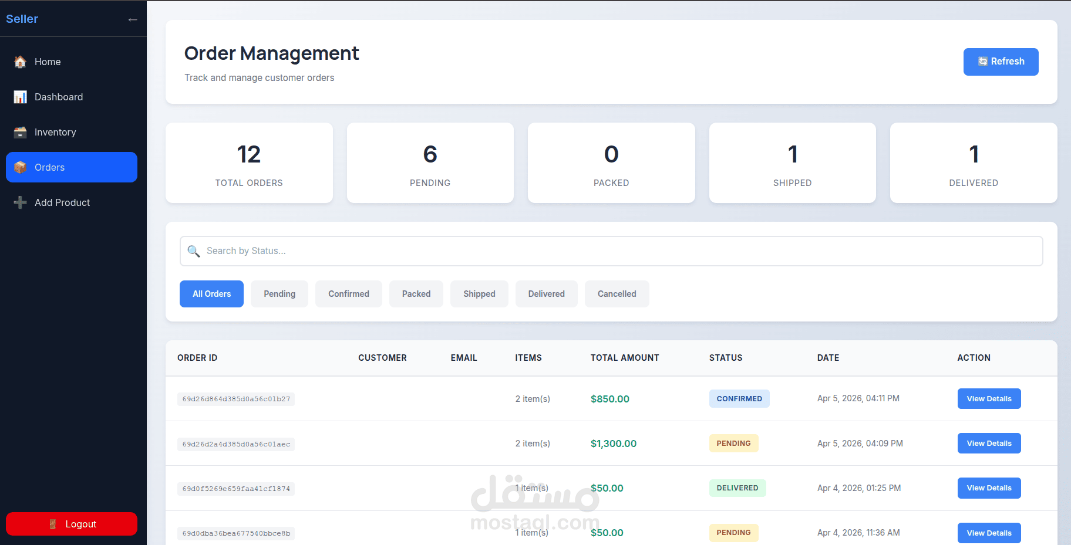View details of the $850.00 order

[989, 399]
